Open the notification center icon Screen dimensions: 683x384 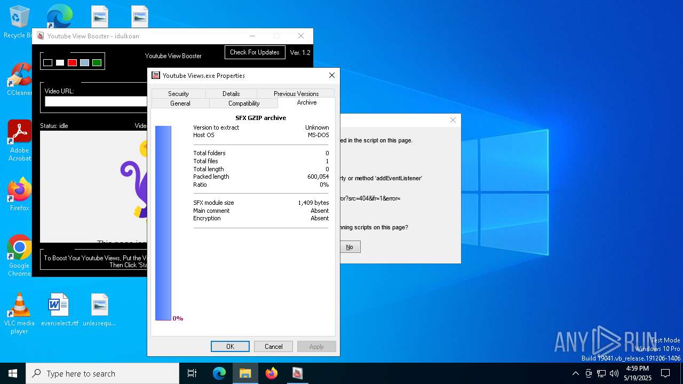tap(665, 373)
